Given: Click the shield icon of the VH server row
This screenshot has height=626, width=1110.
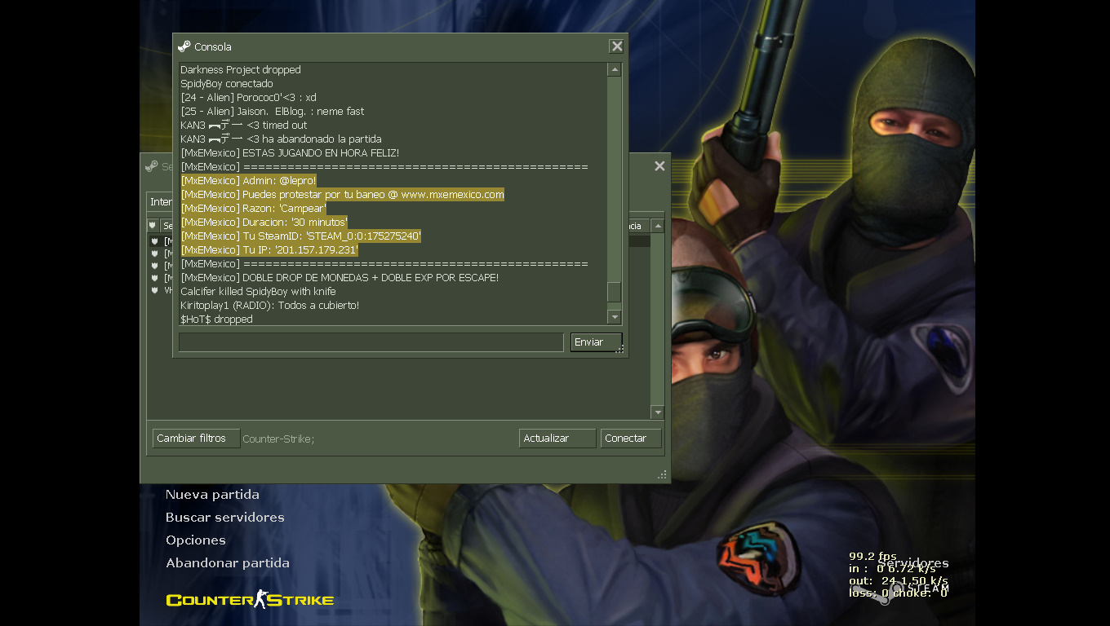Looking at the screenshot, I should click(154, 290).
